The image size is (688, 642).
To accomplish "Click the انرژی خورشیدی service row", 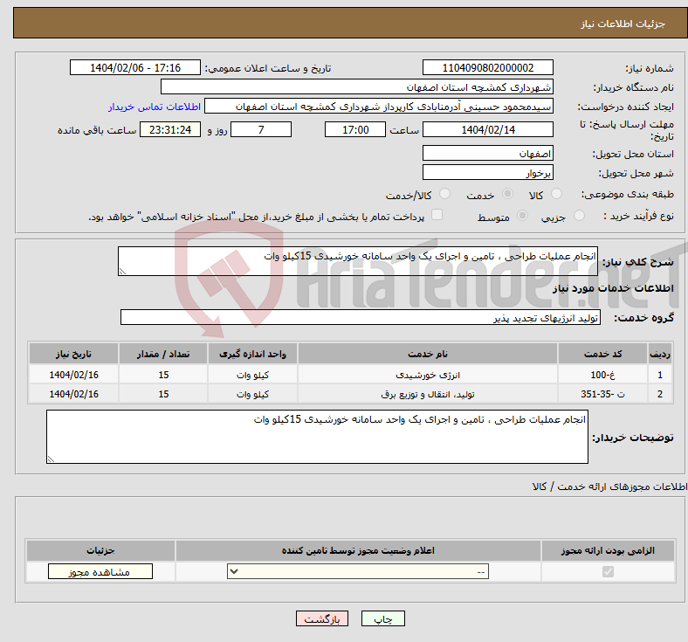I will (428, 374).
